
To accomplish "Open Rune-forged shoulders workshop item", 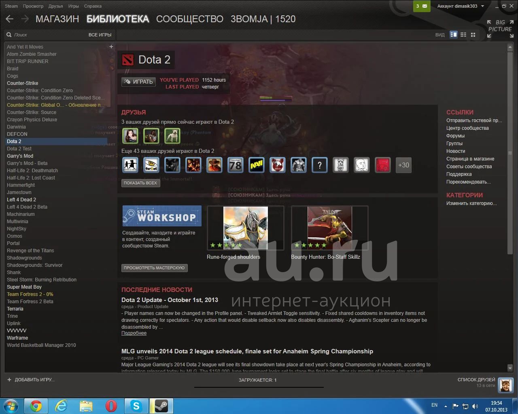I will pyautogui.click(x=246, y=228).
